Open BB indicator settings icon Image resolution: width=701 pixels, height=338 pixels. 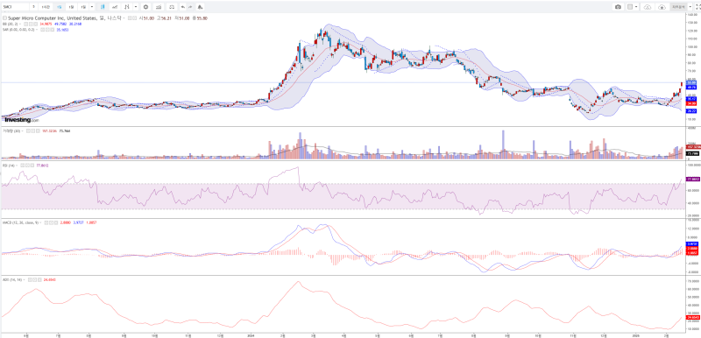[31, 24]
